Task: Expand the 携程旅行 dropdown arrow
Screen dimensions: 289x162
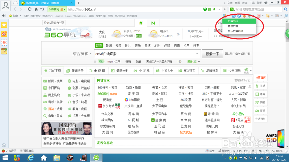Action: click(218, 106)
